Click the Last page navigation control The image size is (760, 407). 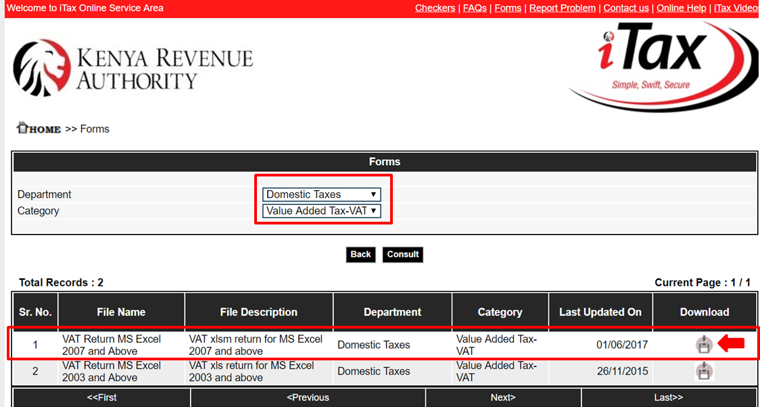coord(668,398)
